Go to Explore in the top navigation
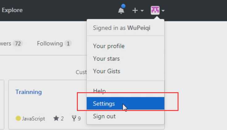The width and height of the screenshot is (227, 130). pyautogui.click(x=12, y=10)
